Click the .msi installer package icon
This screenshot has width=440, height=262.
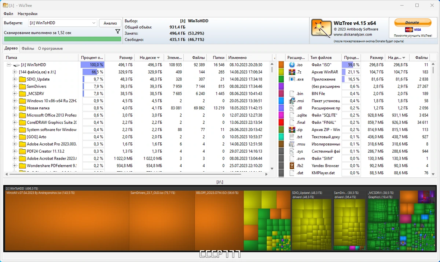coord(292,101)
